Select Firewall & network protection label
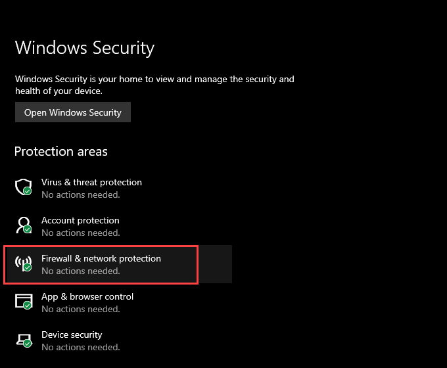The width and height of the screenshot is (447, 368). point(101,258)
